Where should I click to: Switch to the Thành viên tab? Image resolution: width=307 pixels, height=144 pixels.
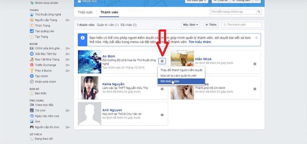(x=109, y=12)
